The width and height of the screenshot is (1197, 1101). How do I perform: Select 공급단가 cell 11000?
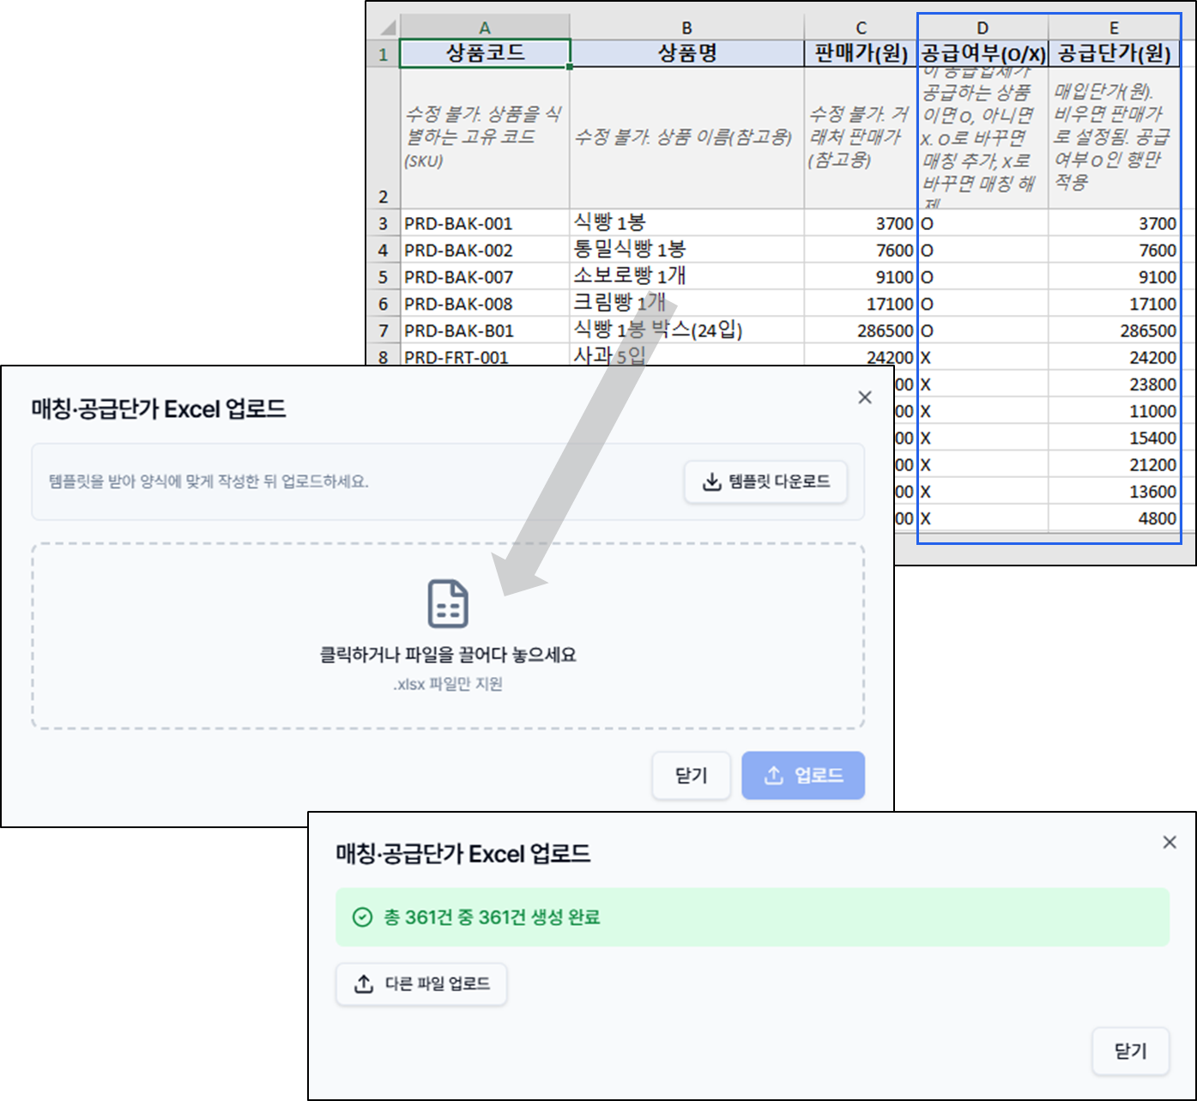[x=1114, y=410]
